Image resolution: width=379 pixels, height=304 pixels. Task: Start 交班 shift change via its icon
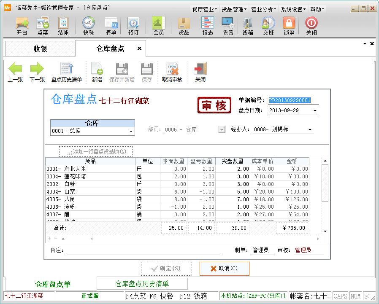pos(269,25)
